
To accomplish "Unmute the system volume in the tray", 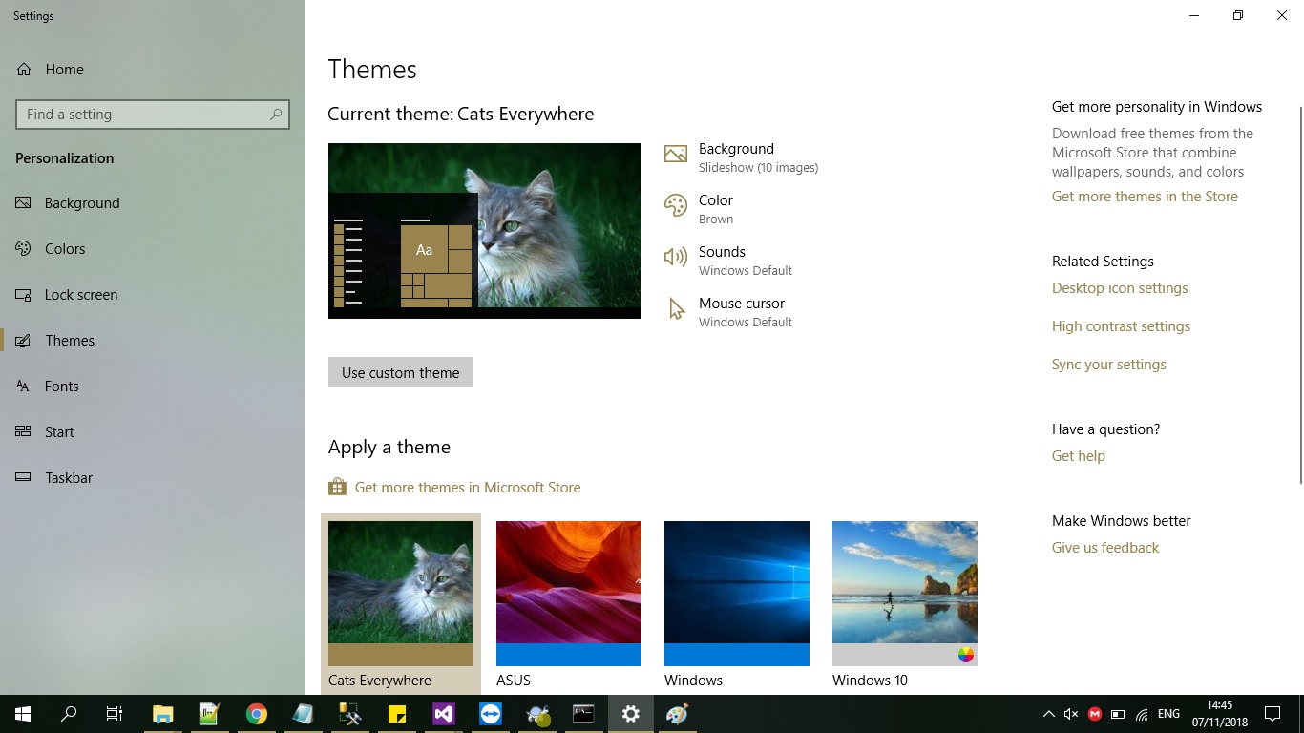I will pos(1069,713).
